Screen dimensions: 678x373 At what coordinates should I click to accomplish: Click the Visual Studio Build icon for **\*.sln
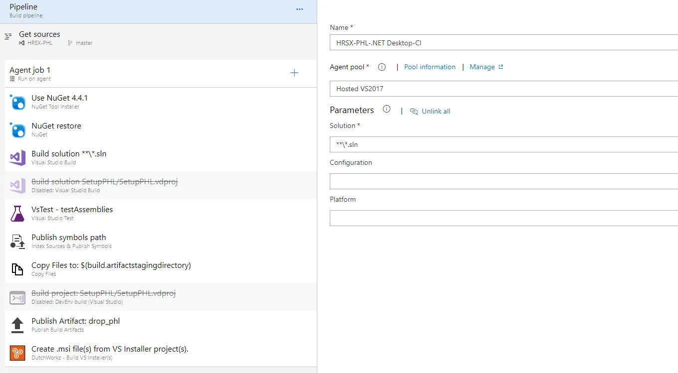tap(18, 158)
